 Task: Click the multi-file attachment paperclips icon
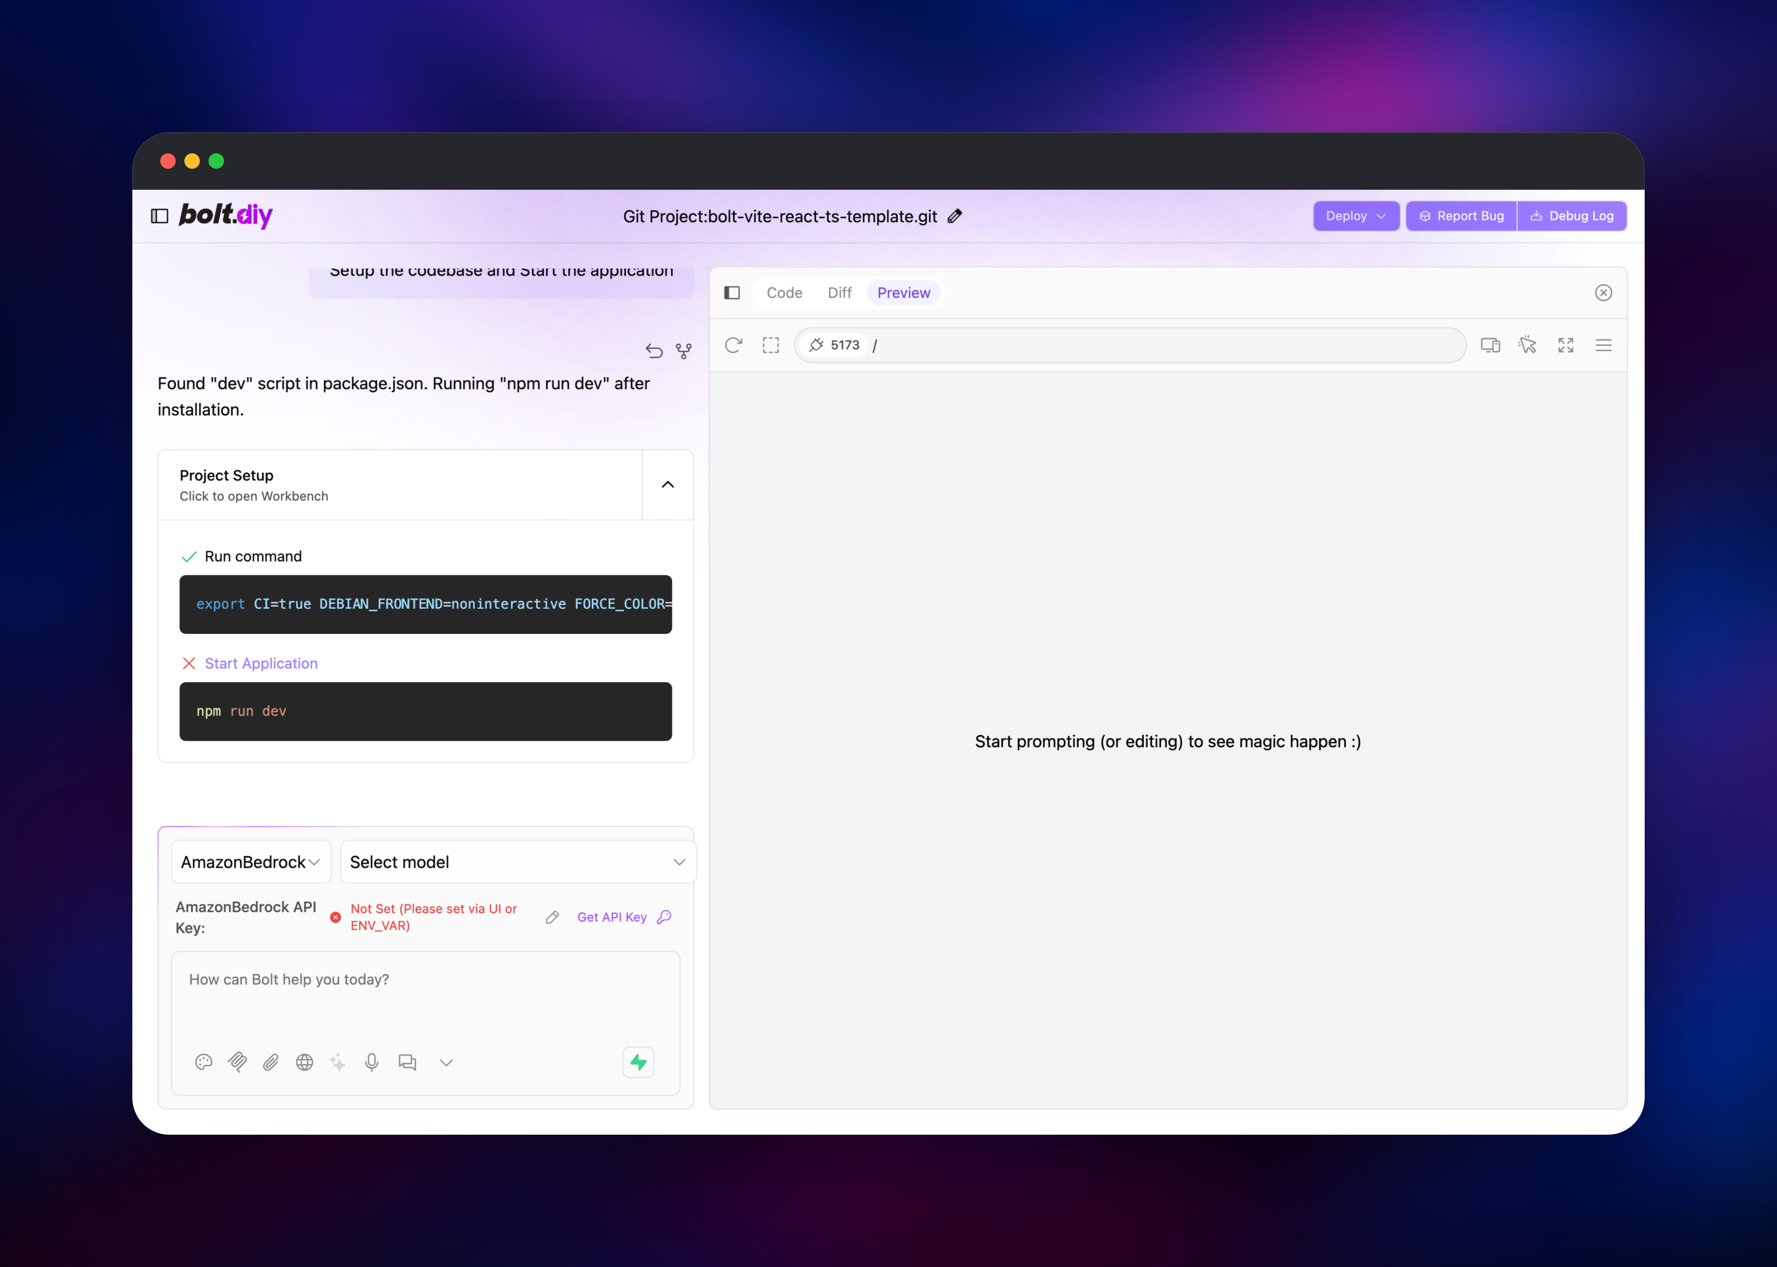(x=237, y=1063)
